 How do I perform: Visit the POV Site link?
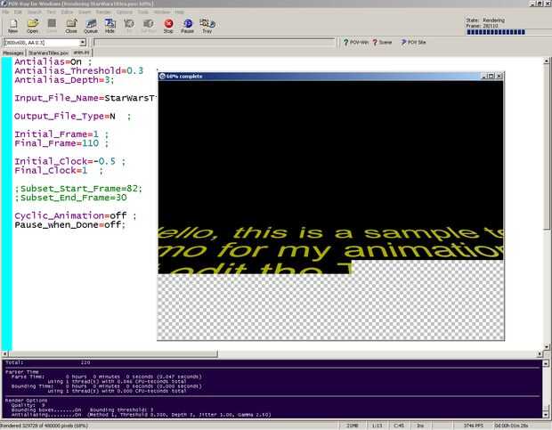point(413,42)
